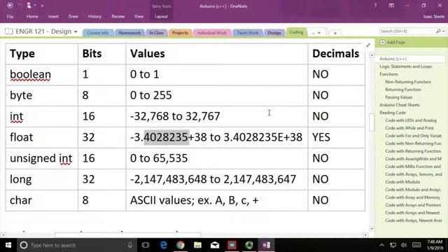The height and width of the screenshot is (252, 448).
Task: Open the Review ribbon tab
Action: coord(118,17)
